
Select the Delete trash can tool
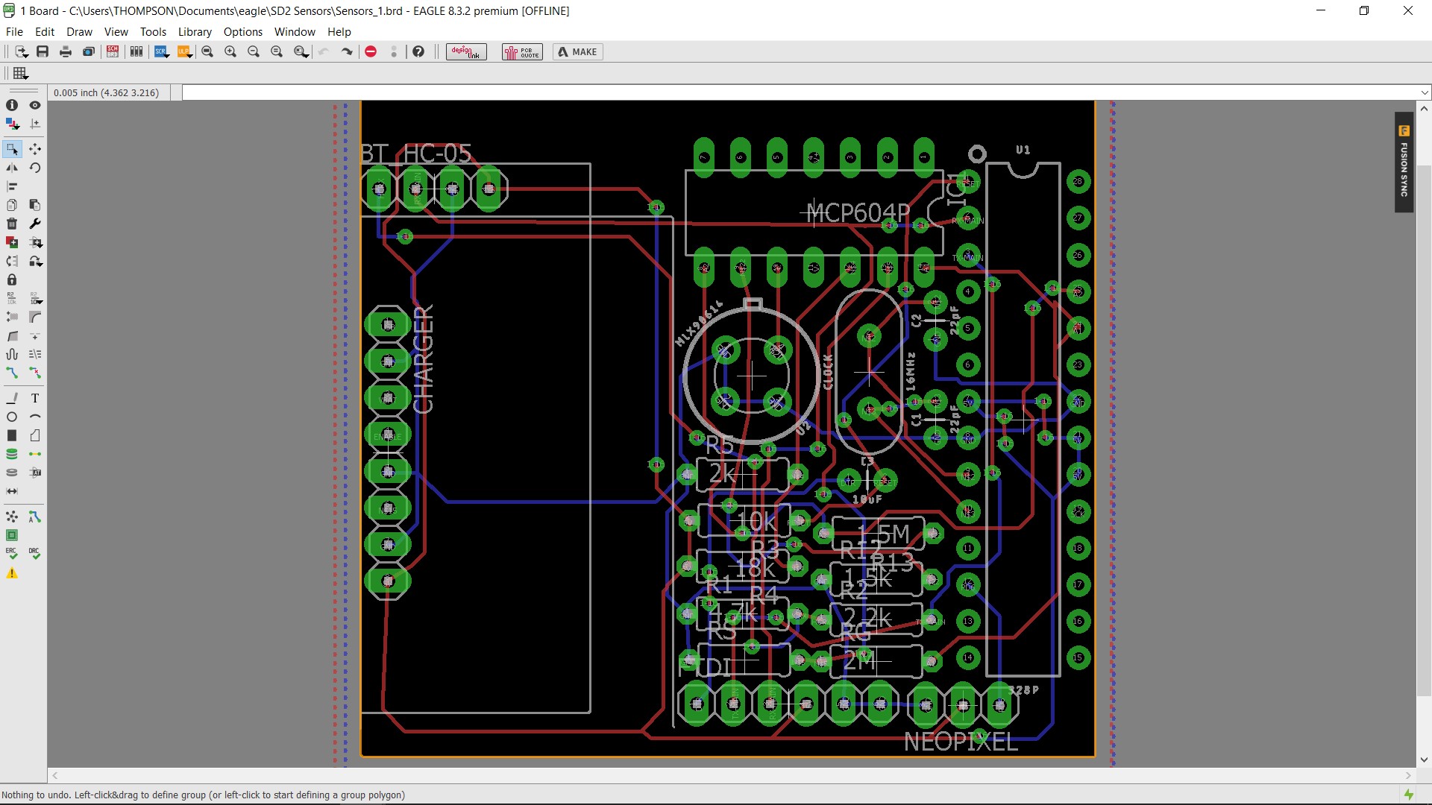coord(12,224)
